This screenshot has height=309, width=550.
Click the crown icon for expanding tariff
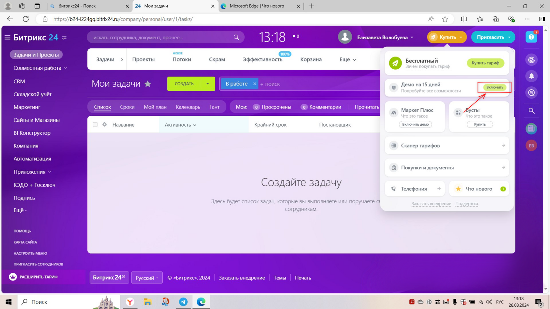(13, 277)
